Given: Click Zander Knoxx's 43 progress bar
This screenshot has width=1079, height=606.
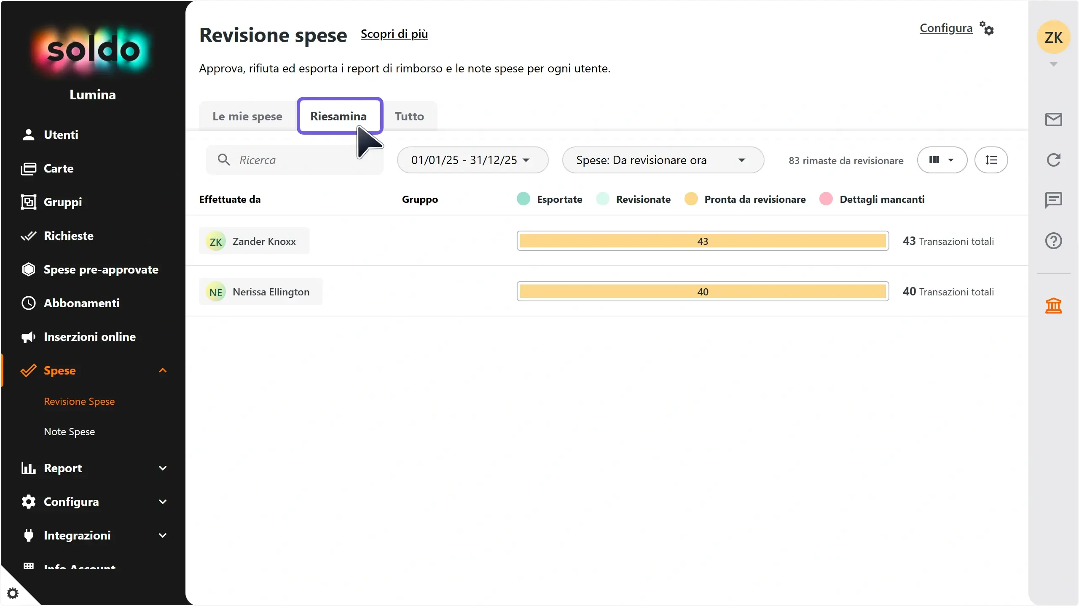Looking at the screenshot, I should [703, 241].
